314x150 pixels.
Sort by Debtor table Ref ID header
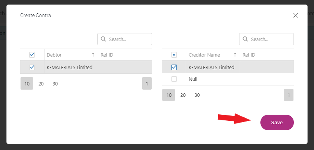click(107, 55)
